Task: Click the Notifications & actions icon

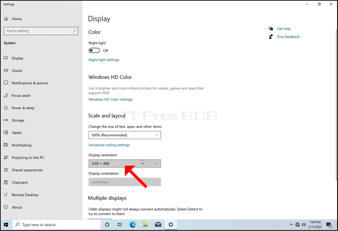Action: 6,83
